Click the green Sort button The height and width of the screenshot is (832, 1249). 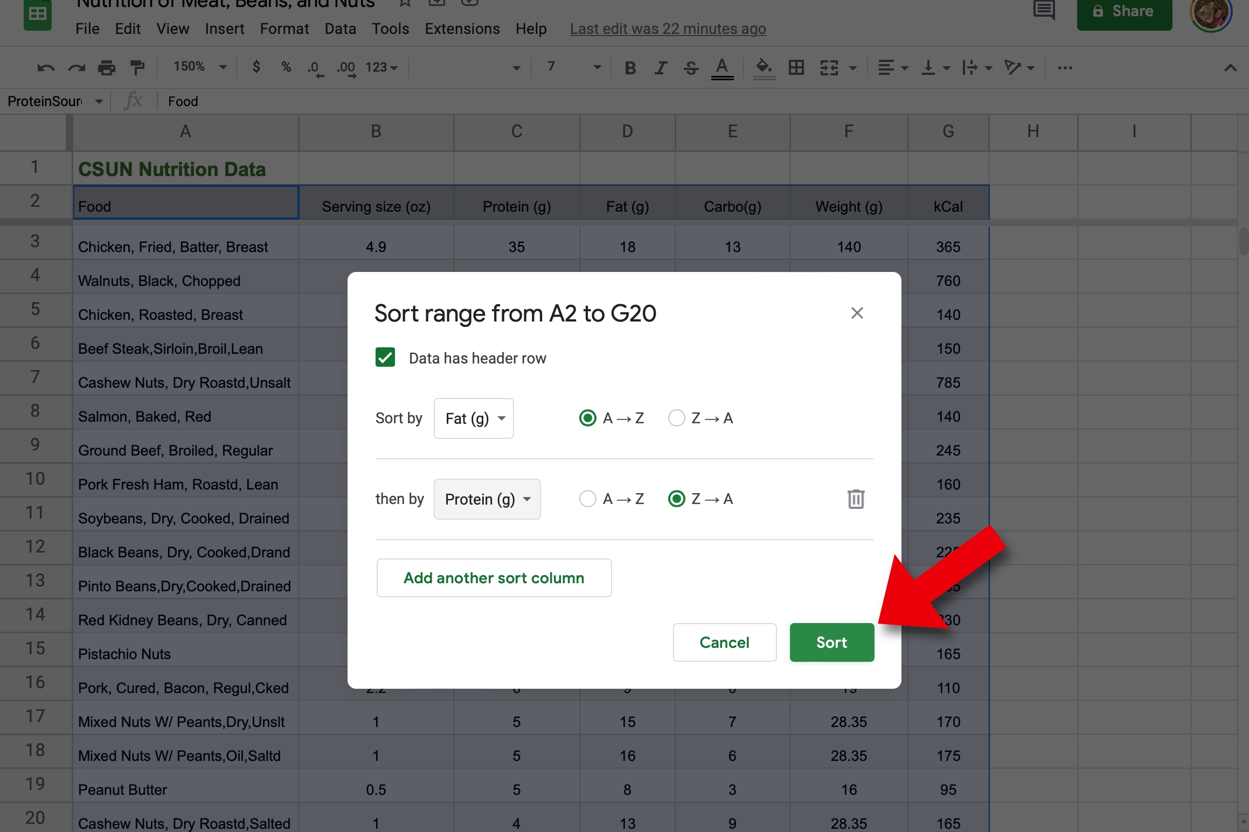pos(831,642)
